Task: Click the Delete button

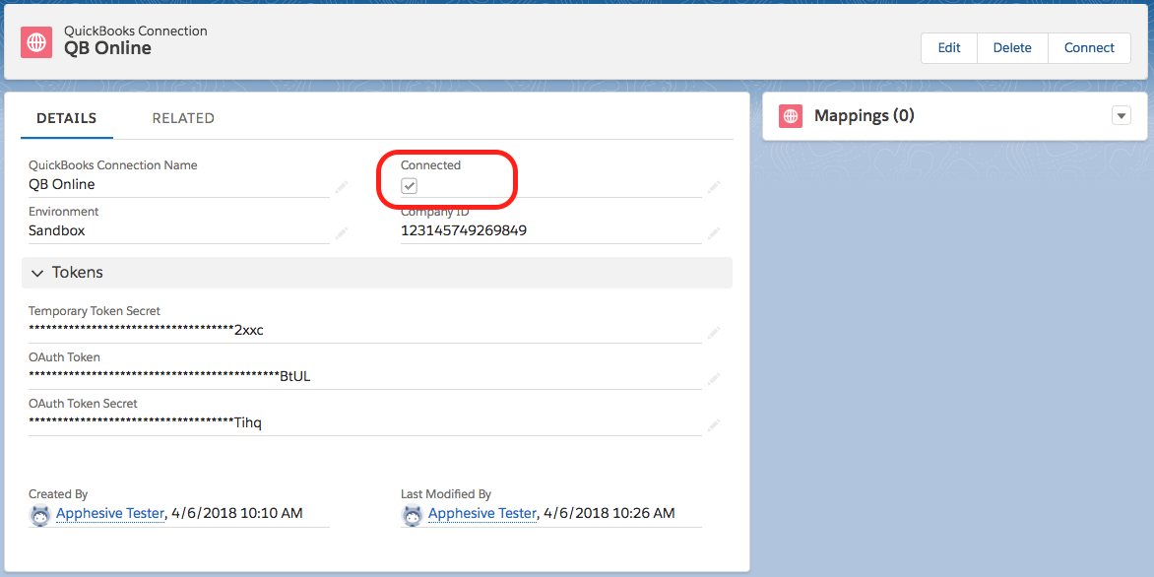Action: click(1012, 48)
